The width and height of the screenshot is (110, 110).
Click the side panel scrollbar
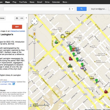(x=27, y=37)
